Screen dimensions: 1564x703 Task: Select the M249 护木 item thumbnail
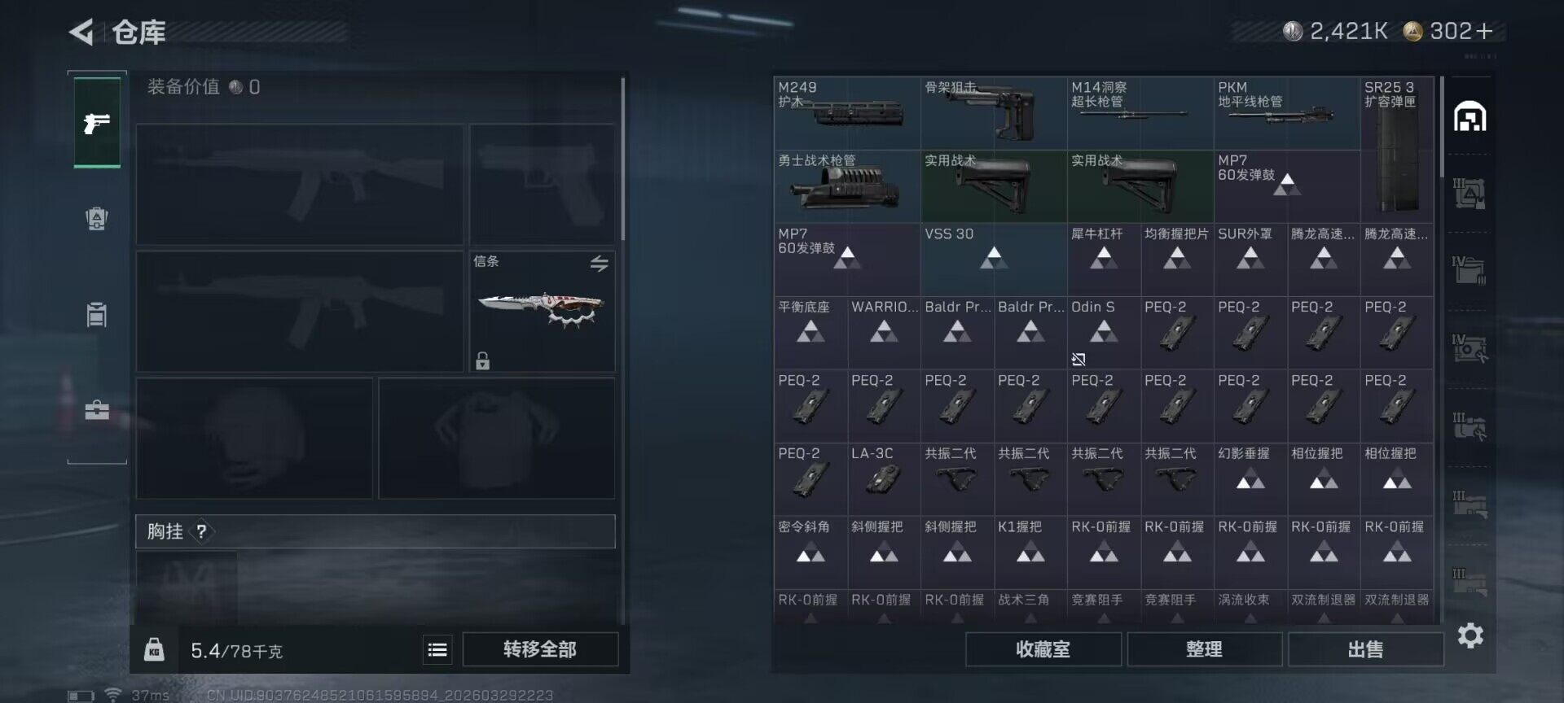[x=847, y=113]
